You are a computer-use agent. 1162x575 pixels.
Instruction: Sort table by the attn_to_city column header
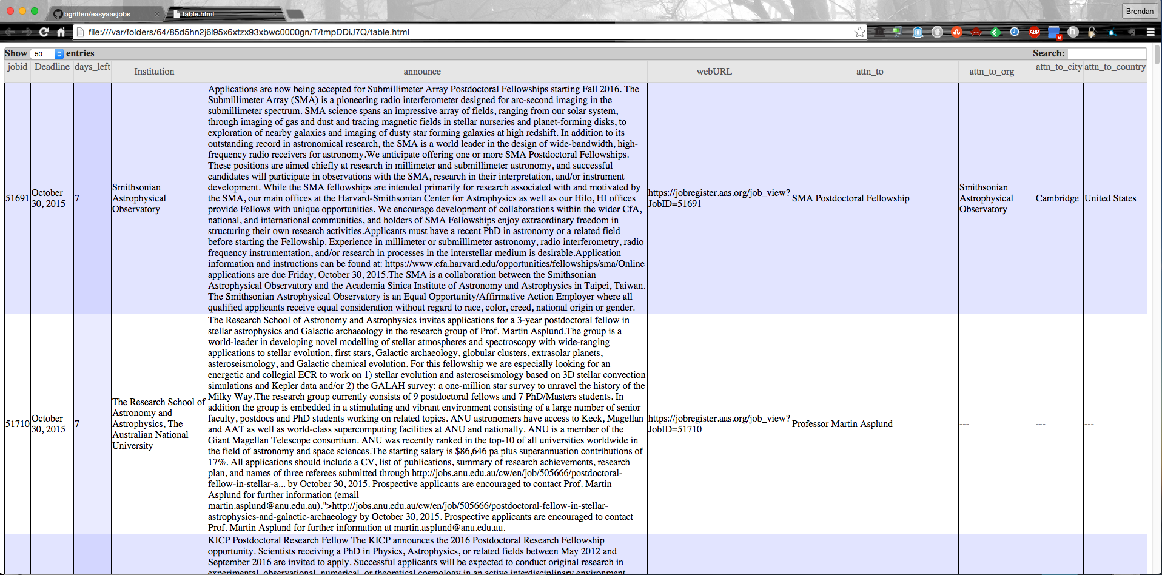(1059, 72)
